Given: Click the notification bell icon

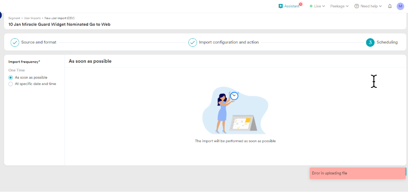Looking at the screenshot, I should pyautogui.click(x=390, y=6).
